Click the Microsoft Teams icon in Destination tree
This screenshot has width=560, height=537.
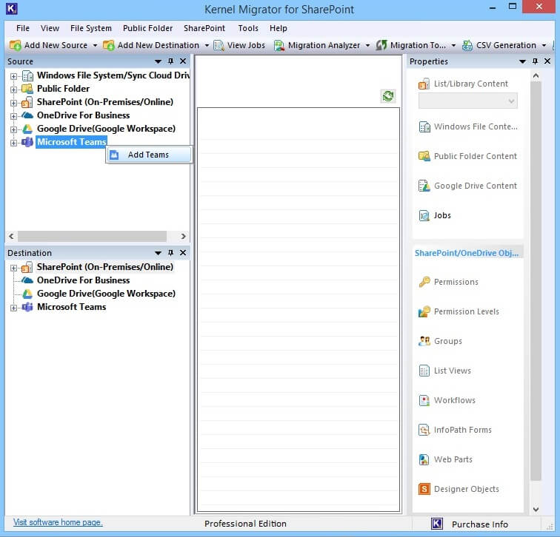coord(27,307)
